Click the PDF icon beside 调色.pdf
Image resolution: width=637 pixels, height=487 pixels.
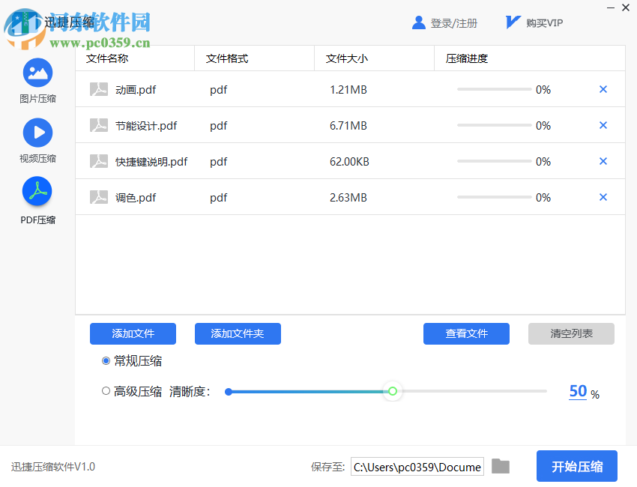pos(99,197)
